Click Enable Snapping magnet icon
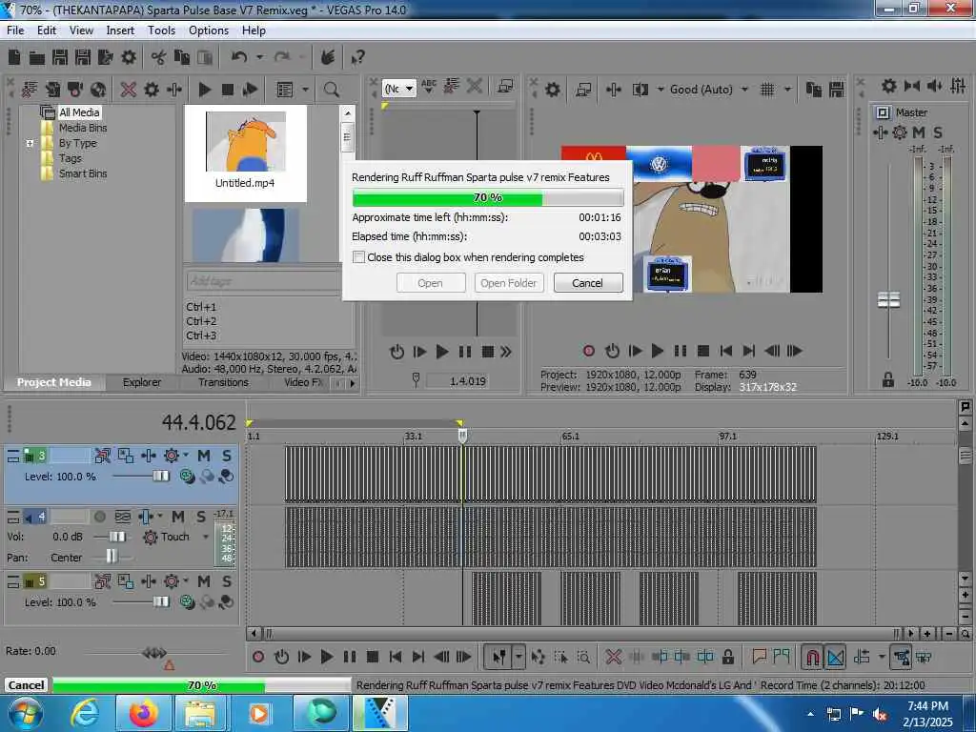 coord(812,657)
